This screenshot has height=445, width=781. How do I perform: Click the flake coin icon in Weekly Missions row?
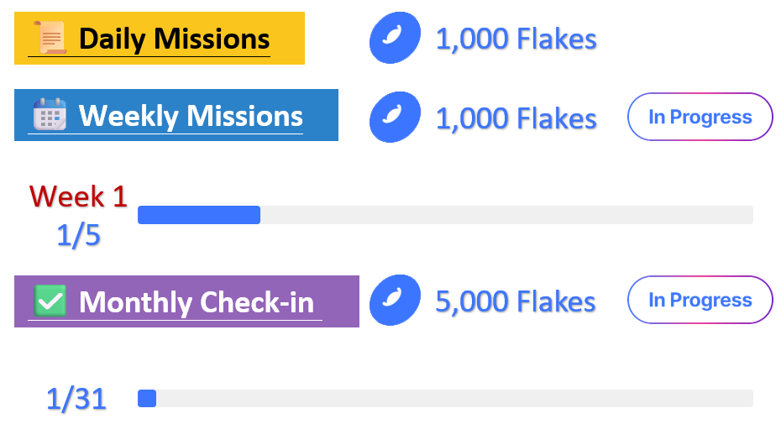click(x=395, y=117)
